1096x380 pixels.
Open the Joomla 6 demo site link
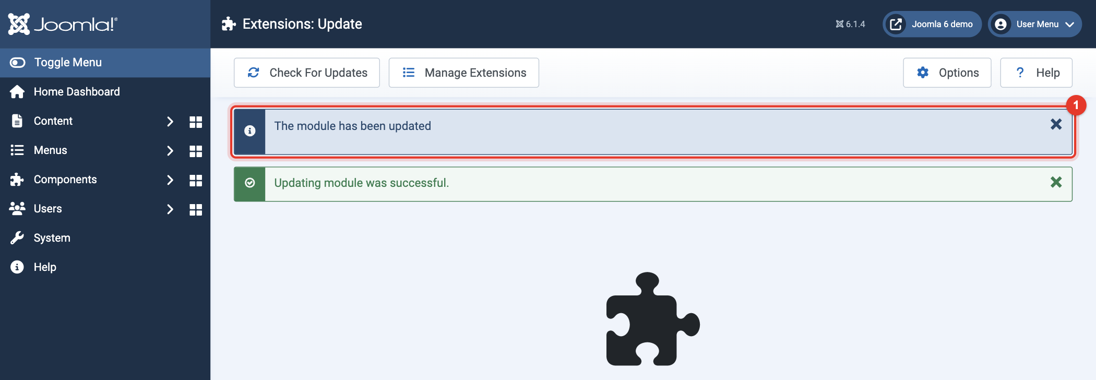(932, 24)
